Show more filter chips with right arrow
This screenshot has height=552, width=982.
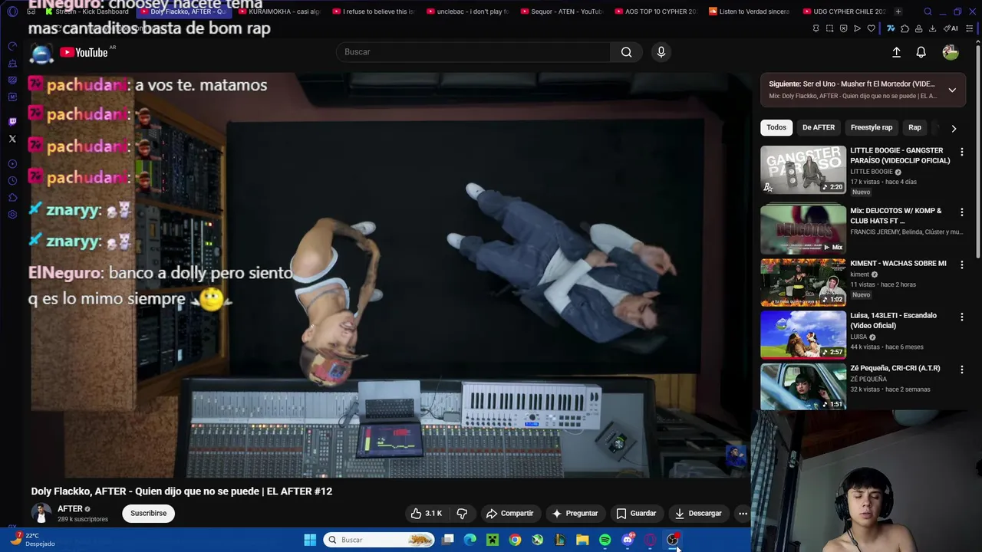[954, 128]
